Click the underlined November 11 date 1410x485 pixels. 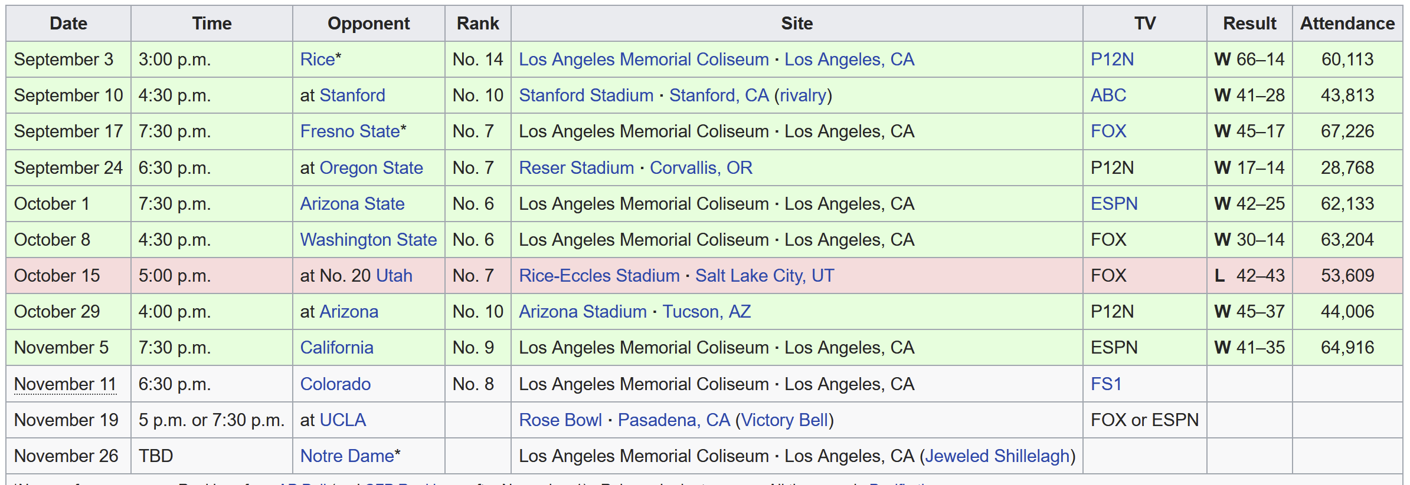pyautogui.click(x=66, y=384)
